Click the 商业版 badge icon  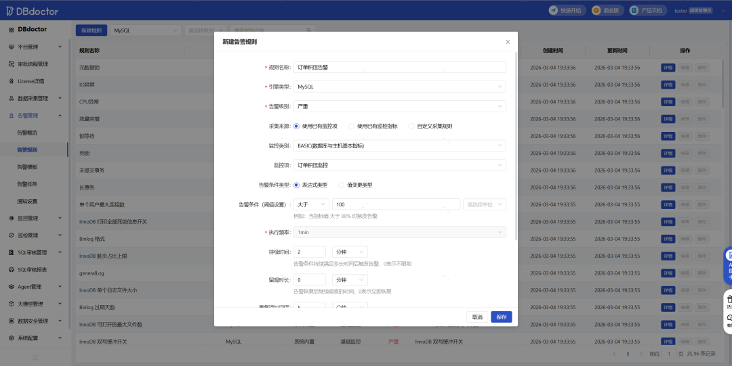[x=596, y=10]
